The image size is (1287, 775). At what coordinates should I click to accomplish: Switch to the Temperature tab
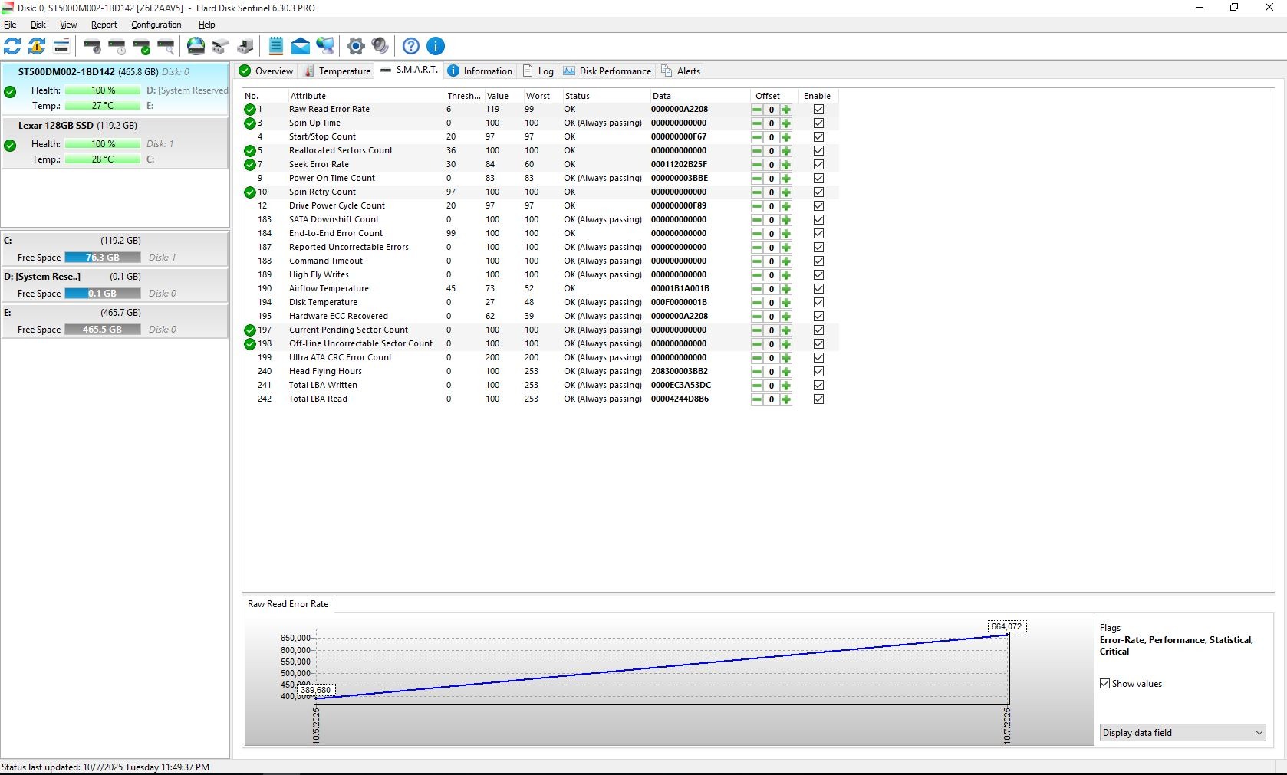tap(337, 71)
